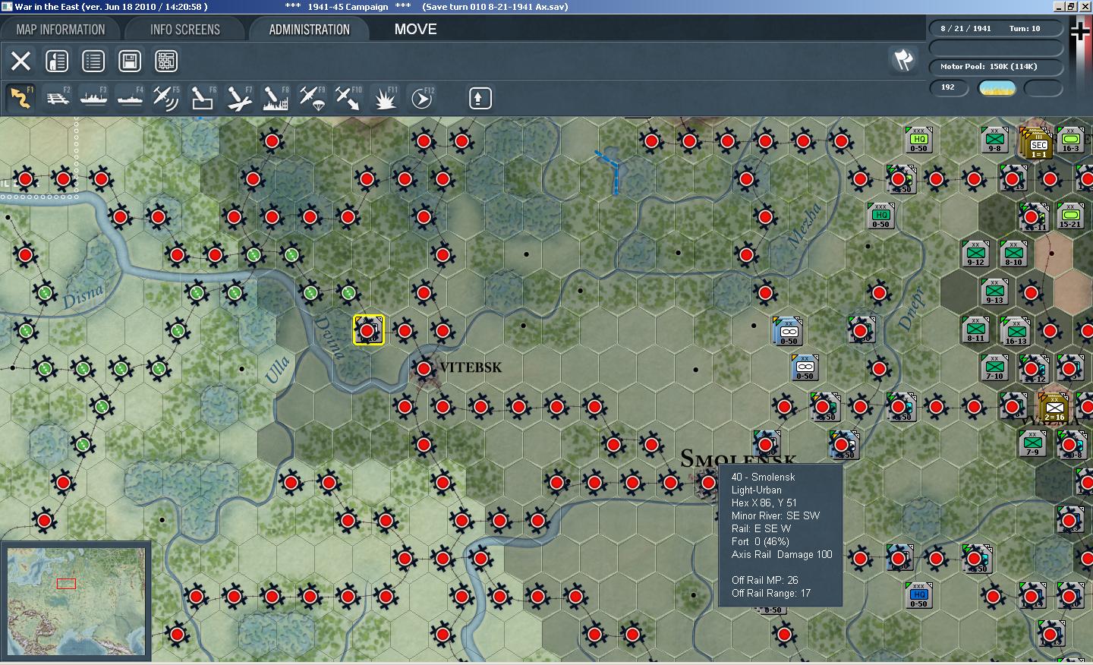Select the green 9-8 infantry unit
The height and width of the screenshot is (665, 1093).
click(994, 140)
